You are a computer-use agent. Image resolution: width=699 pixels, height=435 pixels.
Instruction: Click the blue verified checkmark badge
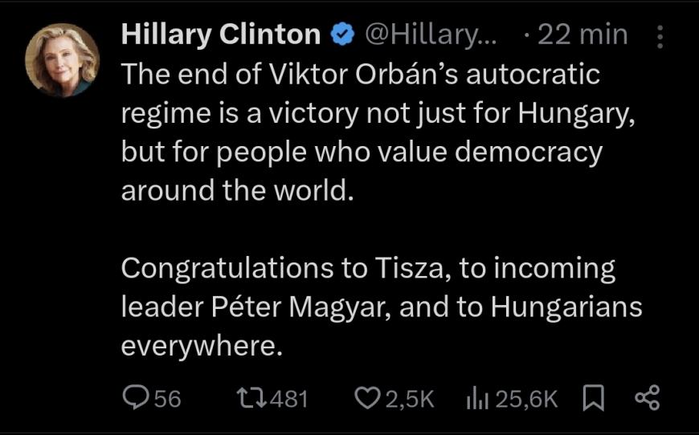(x=341, y=35)
